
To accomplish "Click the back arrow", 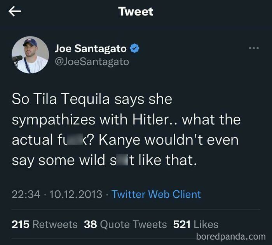I will point(15,12).
